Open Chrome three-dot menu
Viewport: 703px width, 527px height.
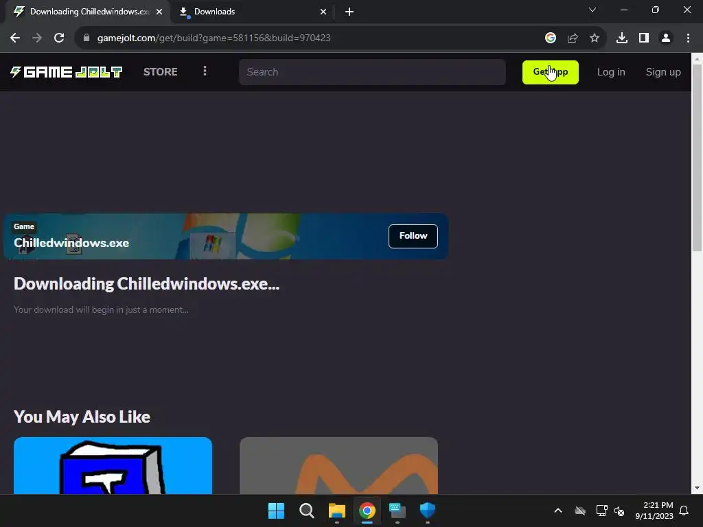[x=688, y=38]
